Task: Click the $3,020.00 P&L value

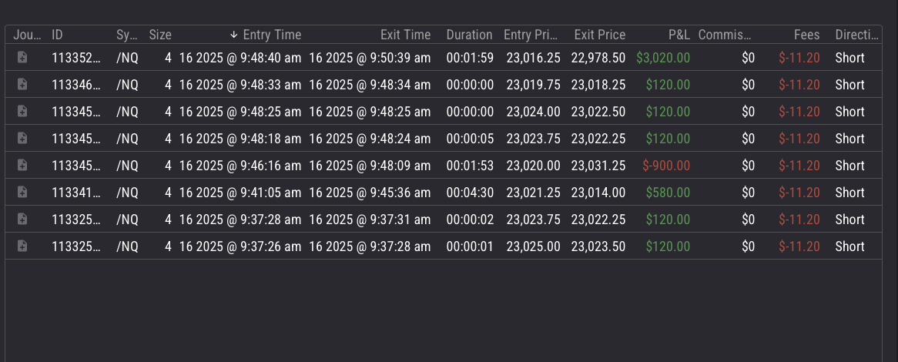Action: pos(663,58)
